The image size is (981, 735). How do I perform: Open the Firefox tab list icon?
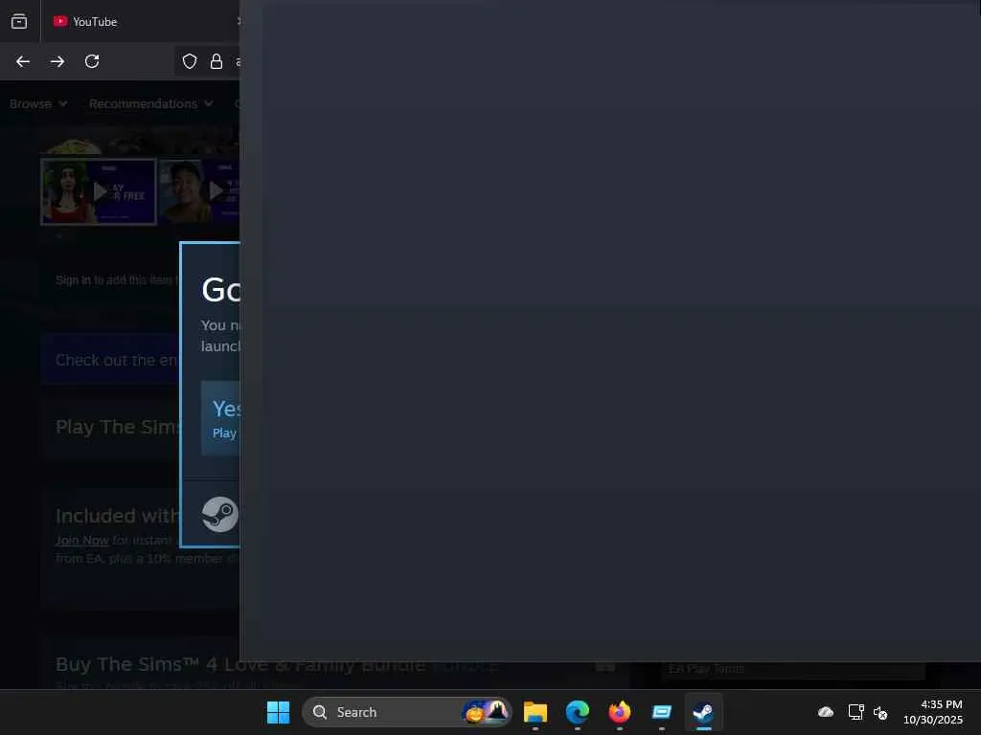coord(19,21)
